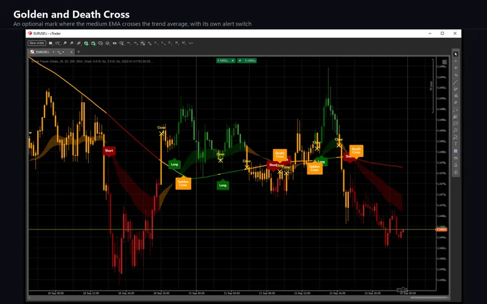Image resolution: width=487 pixels, height=304 pixels.
Task: Select the fan lines drawing tool
Action: tap(455, 117)
